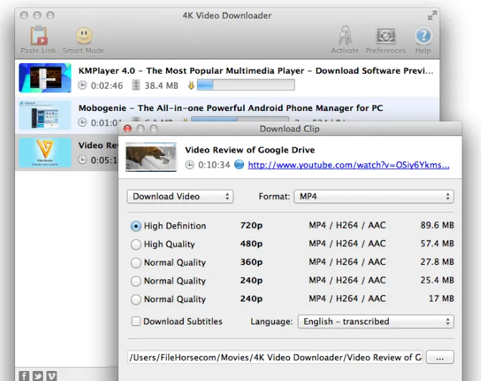Click the clock icon beside 0:10:34
This screenshot has width=481, height=381.
[x=190, y=165]
